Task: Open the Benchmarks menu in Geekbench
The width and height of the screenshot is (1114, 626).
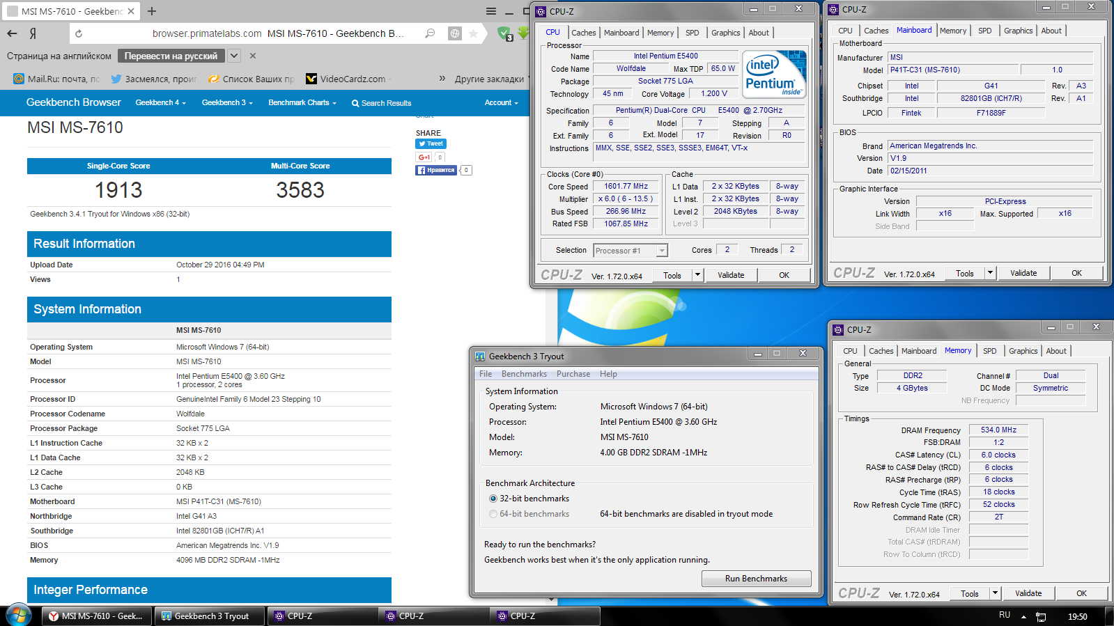Action: tap(524, 374)
